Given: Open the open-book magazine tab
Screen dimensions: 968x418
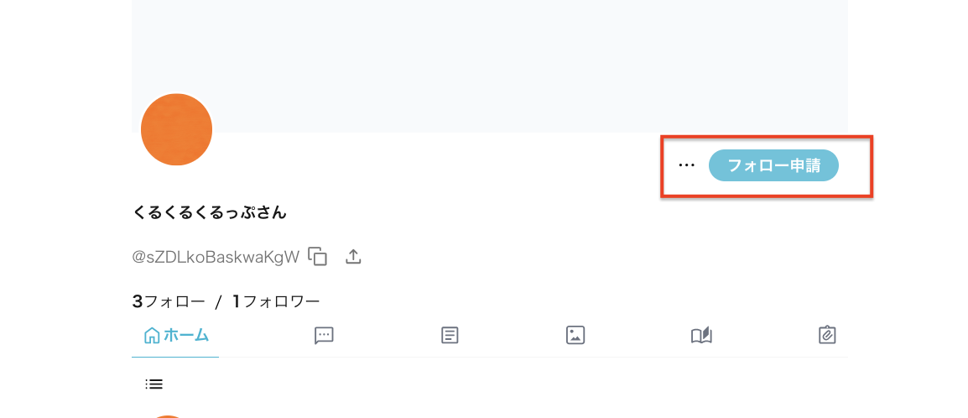Looking at the screenshot, I should pyautogui.click(x=701, y=336).
